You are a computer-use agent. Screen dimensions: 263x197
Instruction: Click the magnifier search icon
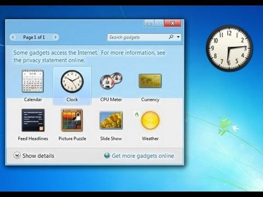[x=171, y=37]
